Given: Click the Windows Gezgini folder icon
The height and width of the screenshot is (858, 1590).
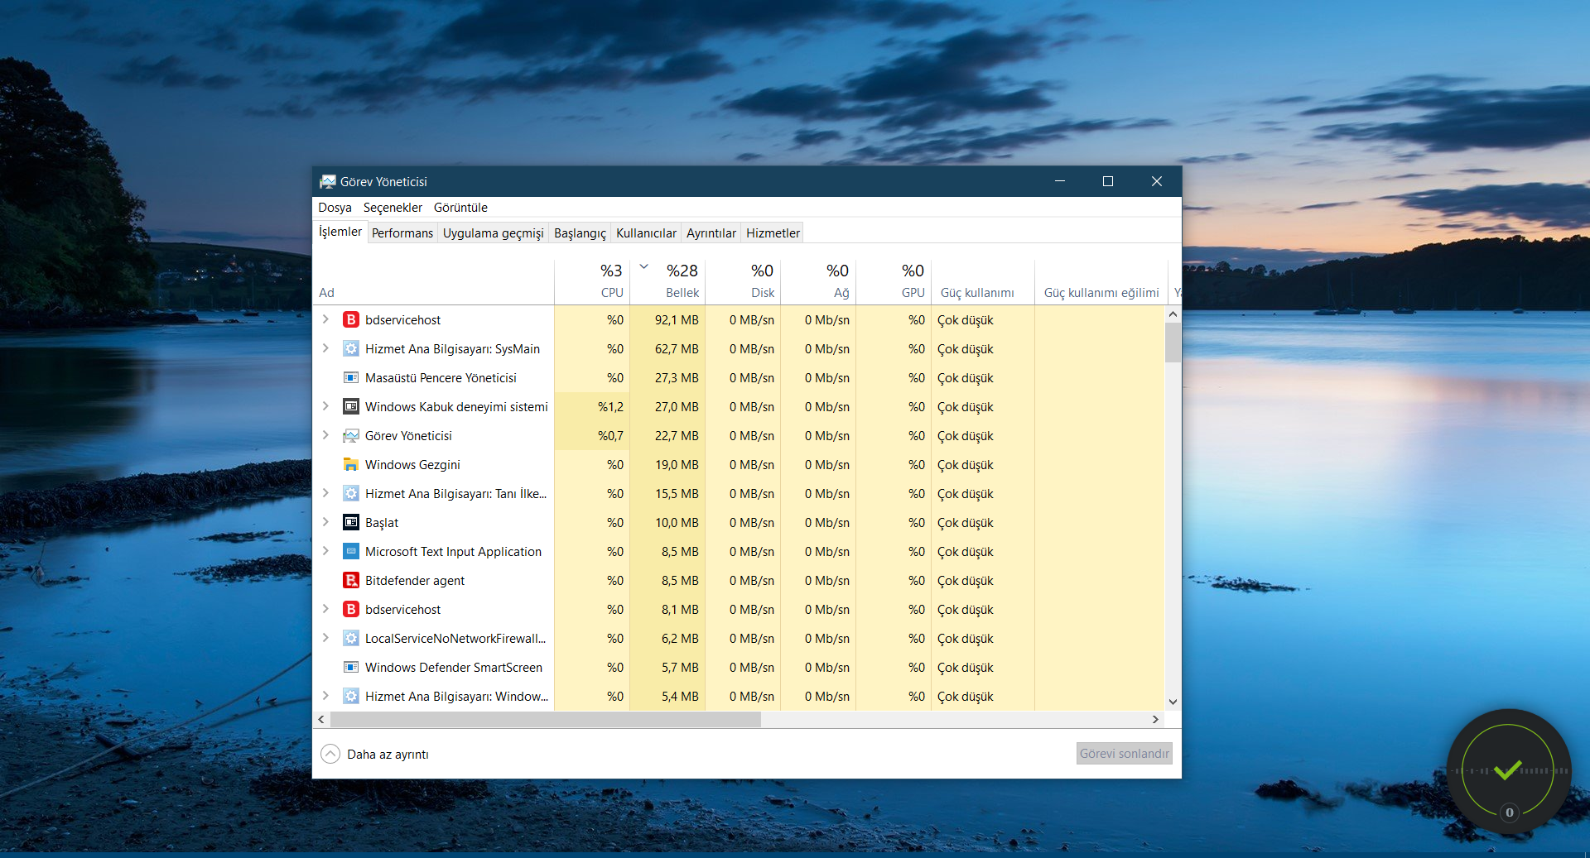Looking at the screenshot, I should 351,465.
